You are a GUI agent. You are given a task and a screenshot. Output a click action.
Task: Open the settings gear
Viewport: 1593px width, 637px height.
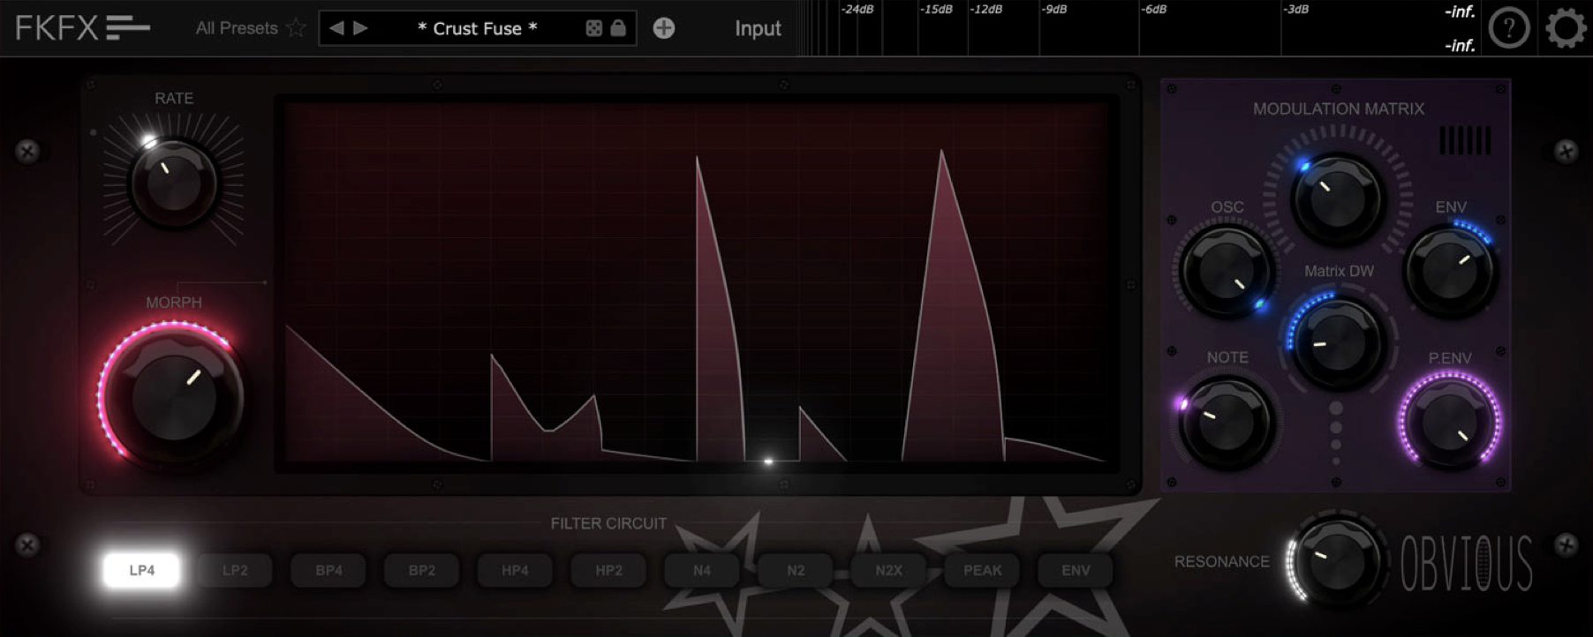1566,28
